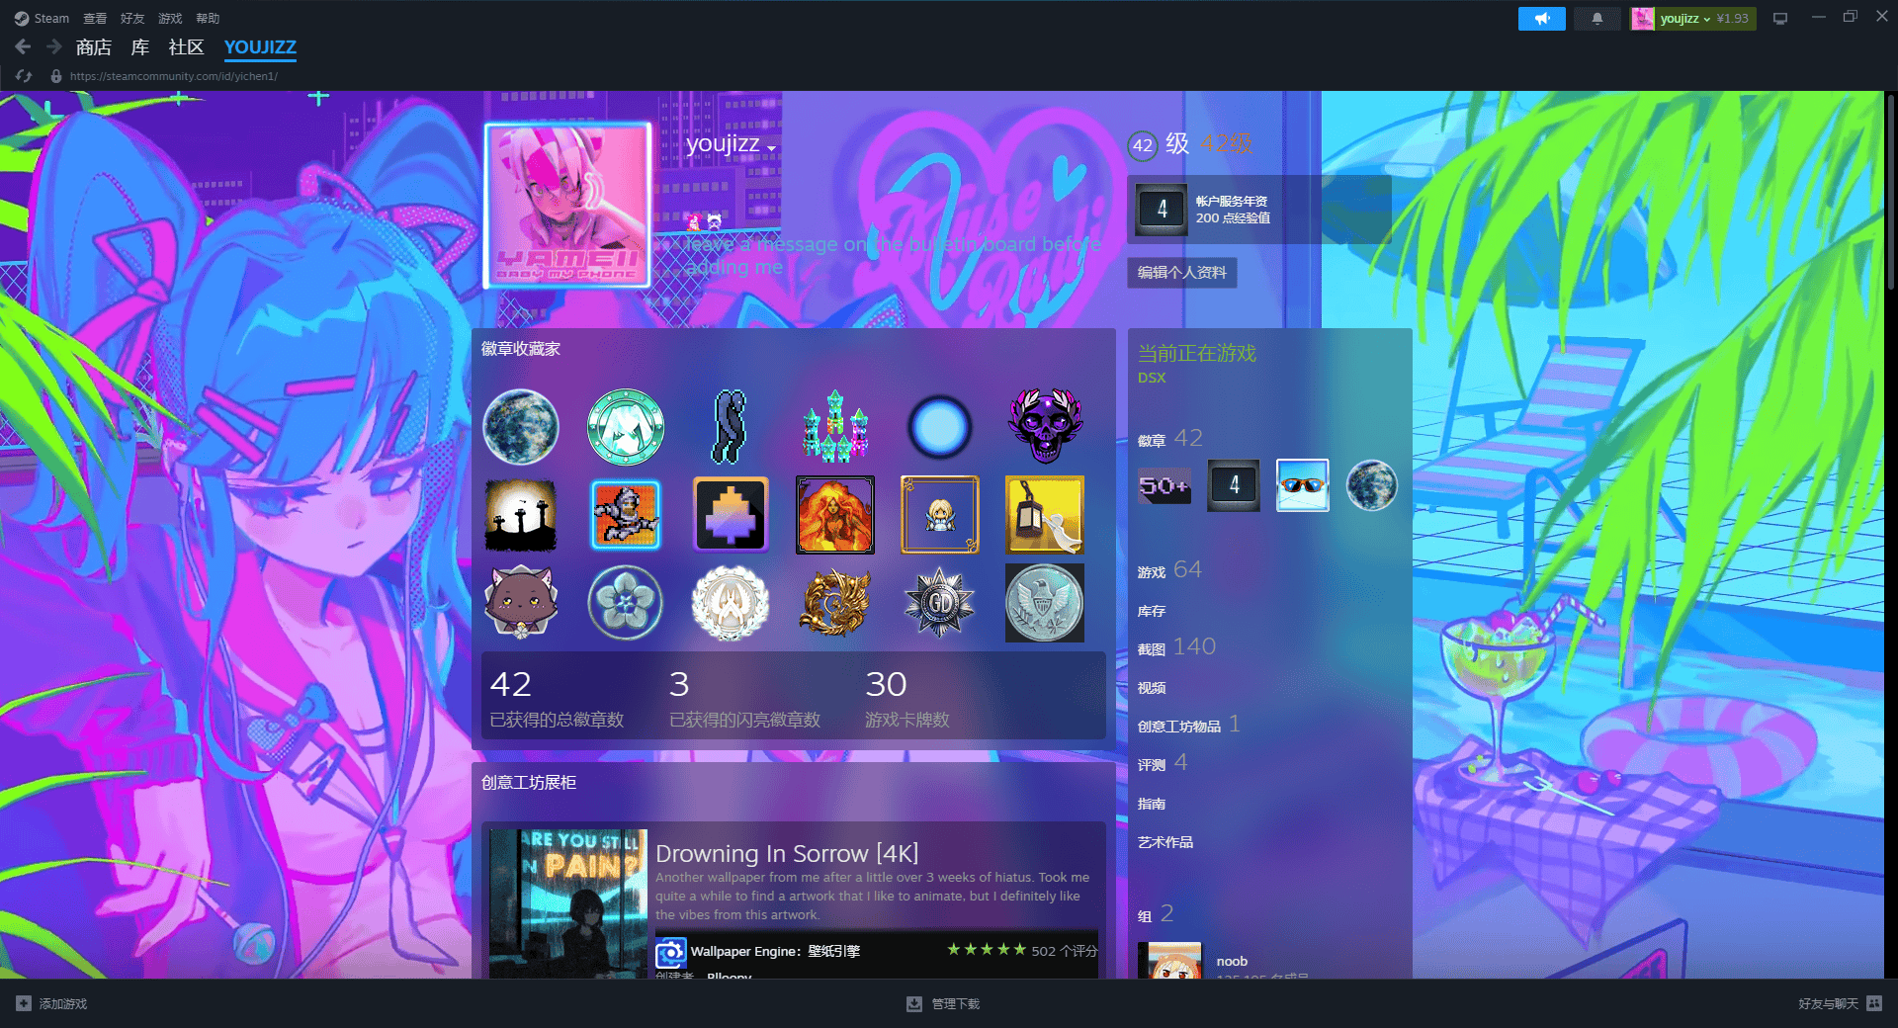
Task: Click the steamcommunity URL address bar
Action: click(174, 76)
